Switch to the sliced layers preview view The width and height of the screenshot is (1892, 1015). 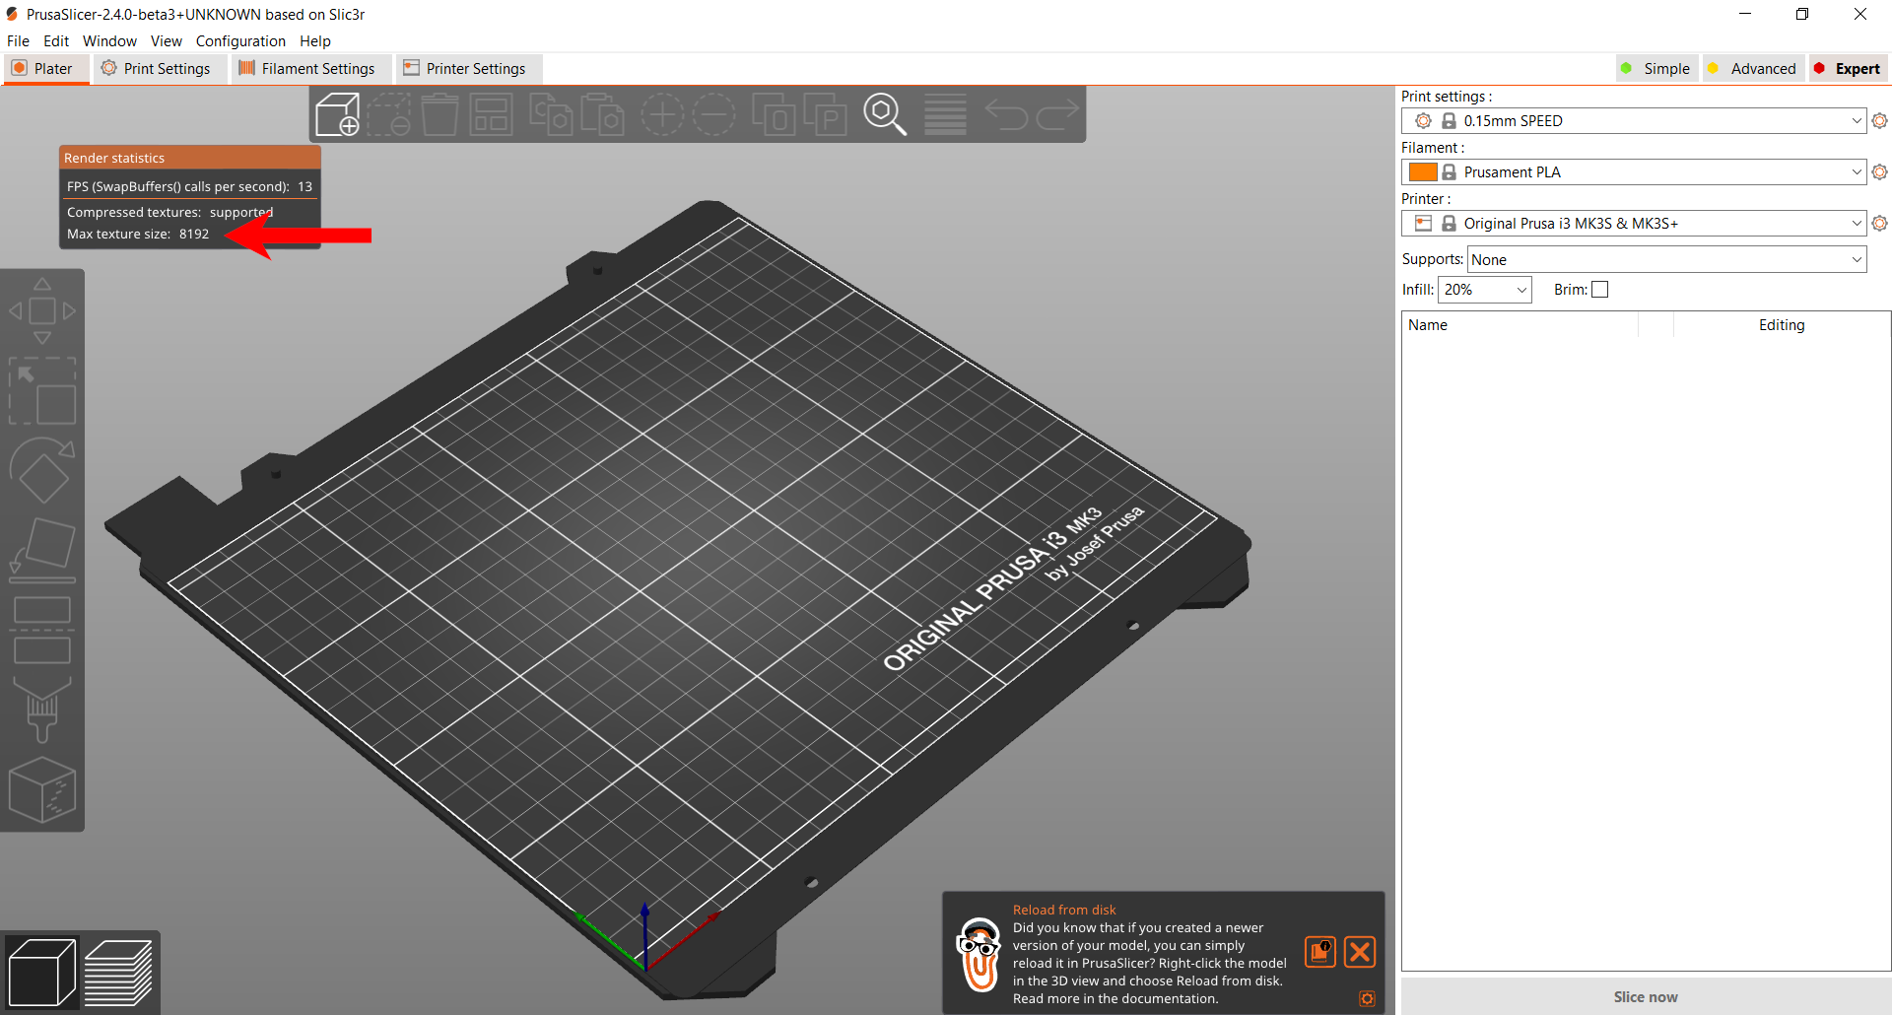point(119,972)
